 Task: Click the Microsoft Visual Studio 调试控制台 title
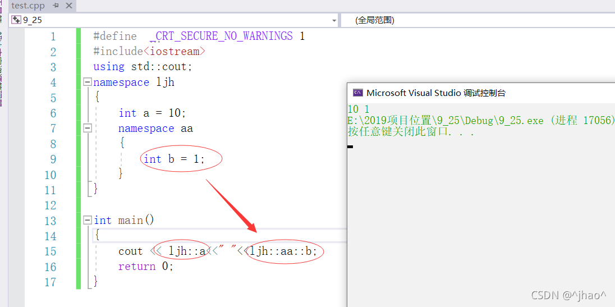point(436,93)
